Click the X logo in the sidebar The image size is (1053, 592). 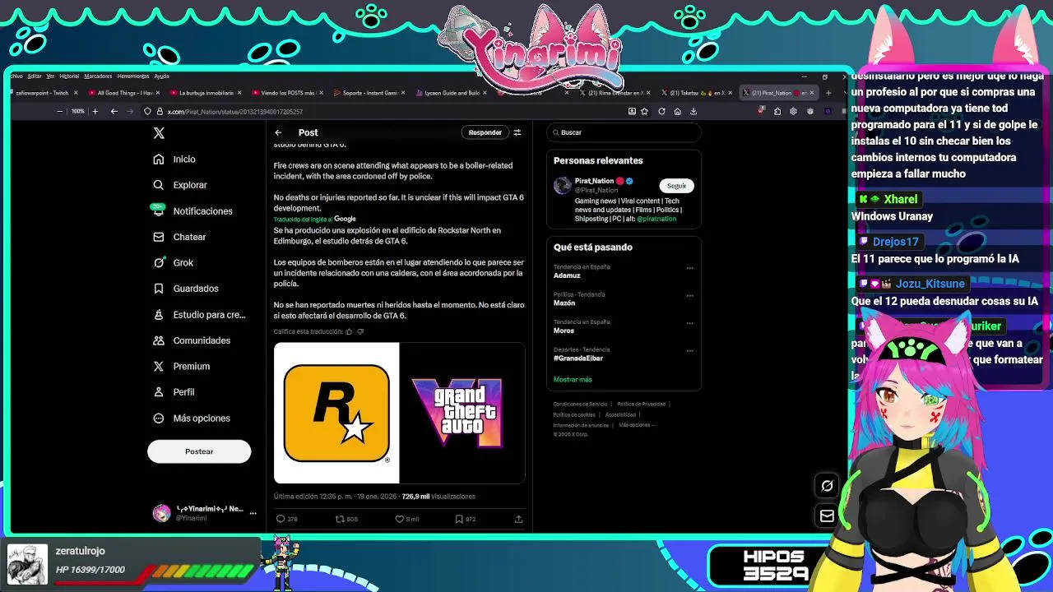(x=159, y=132)
